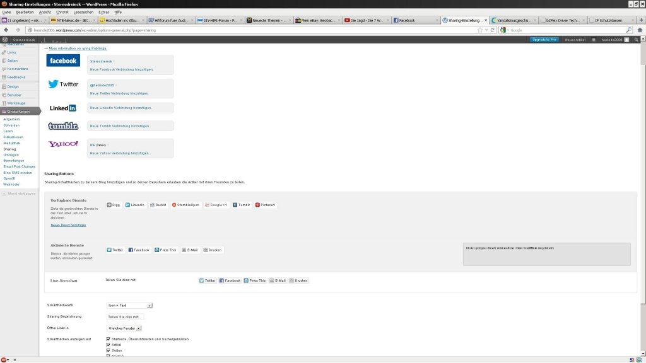Open the Öffne Links in dropdown

click(x=124, y=328)
